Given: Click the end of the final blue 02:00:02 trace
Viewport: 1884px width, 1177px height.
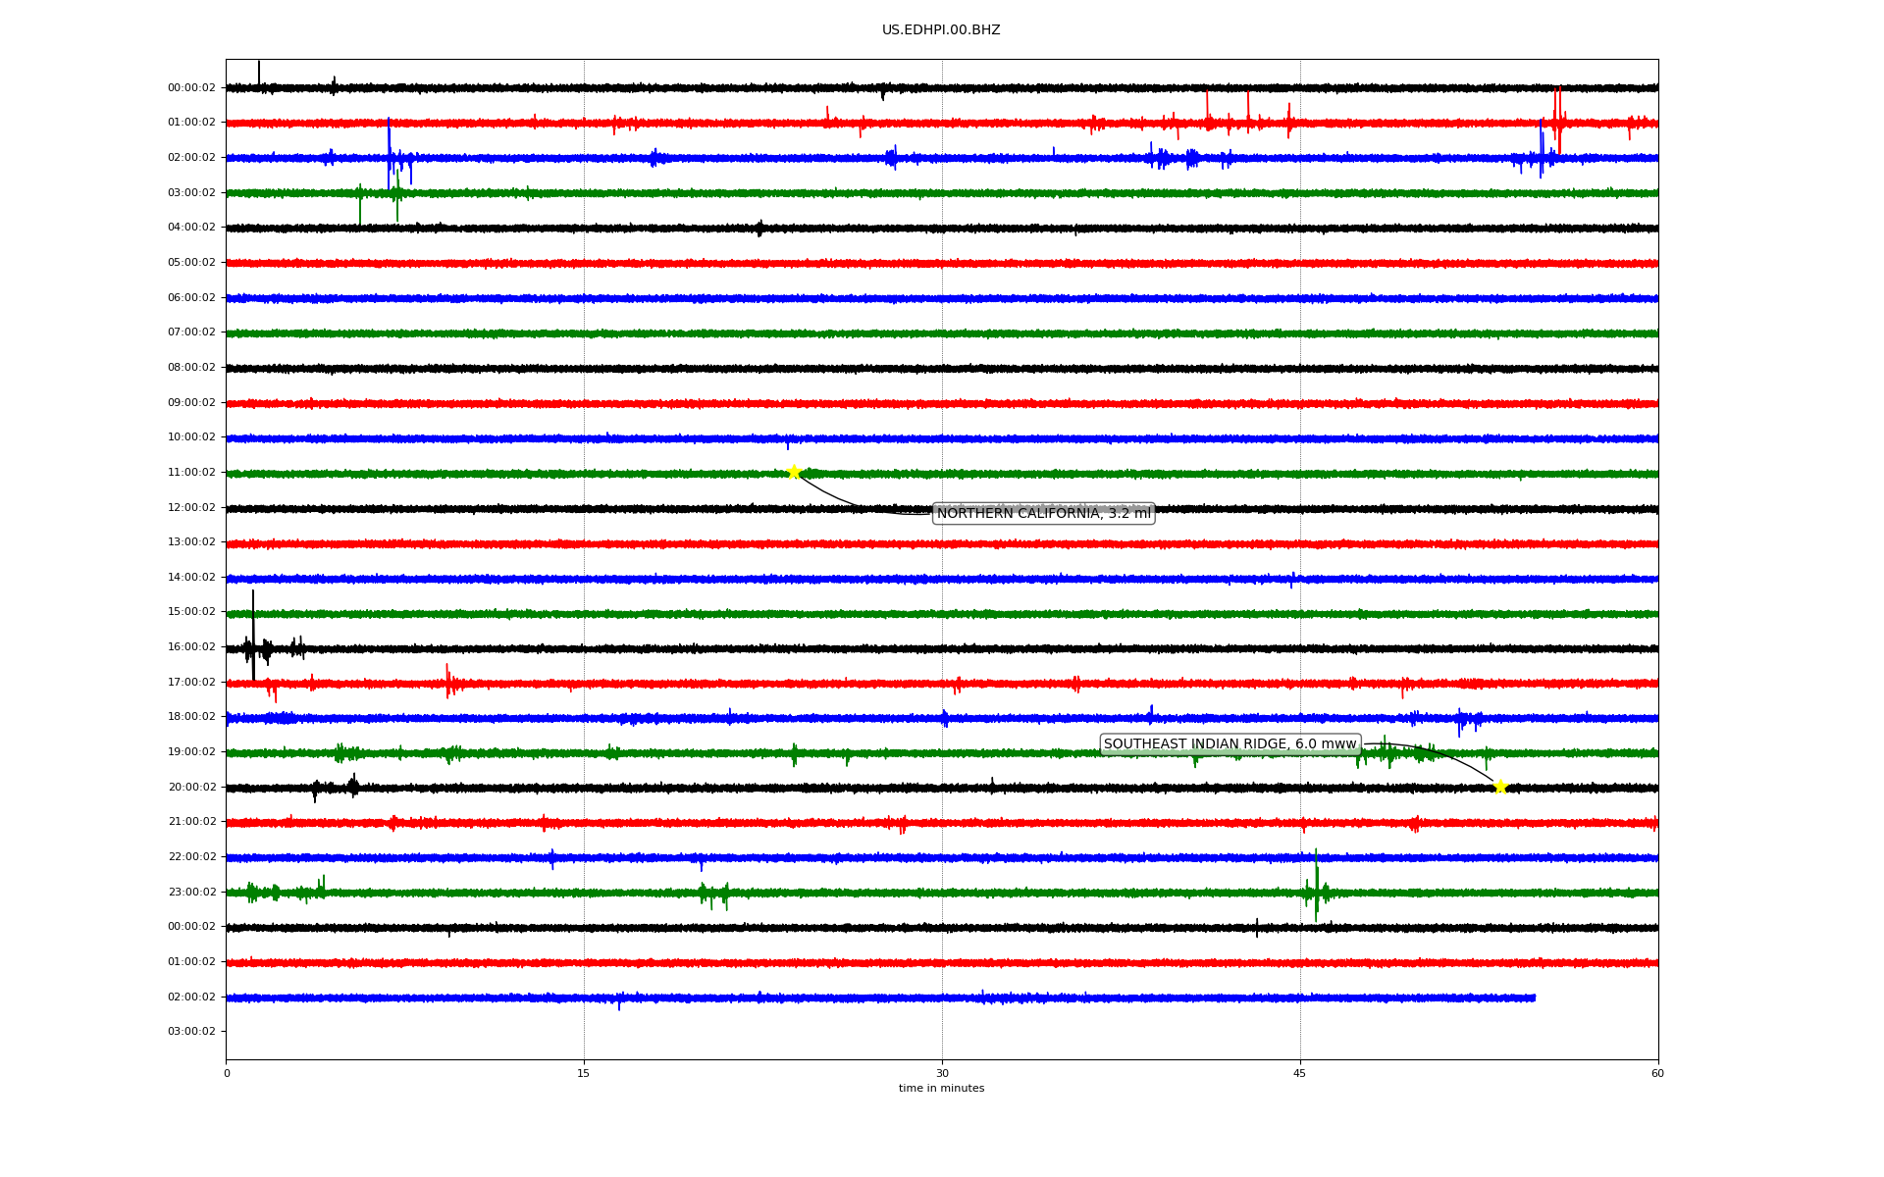Looking at the screenshot, I should click(x=1534, y=998).
